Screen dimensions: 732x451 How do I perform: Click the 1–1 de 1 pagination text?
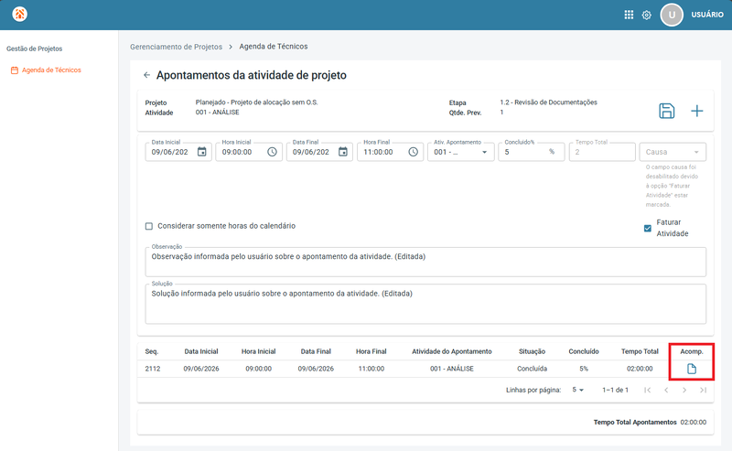(x=615, y=390)
